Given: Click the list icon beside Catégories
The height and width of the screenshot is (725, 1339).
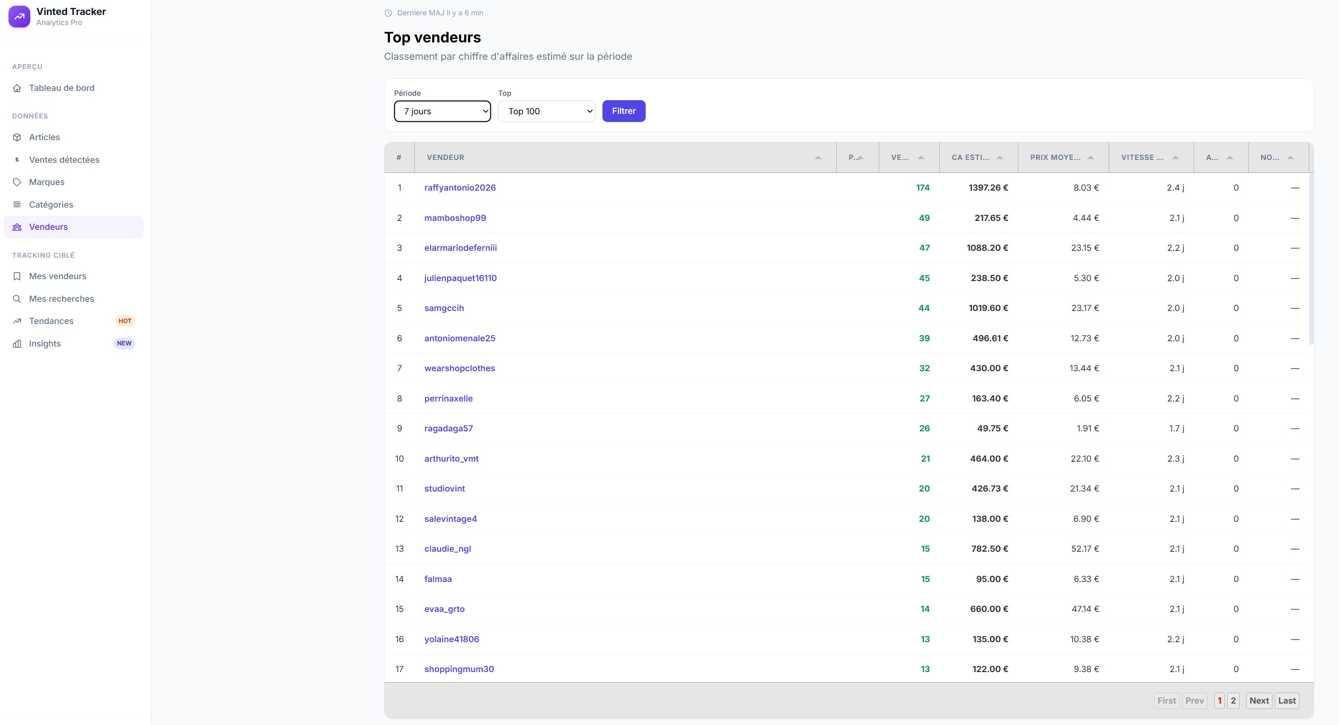Looking at the screenshot, I should tap(17, 204).
